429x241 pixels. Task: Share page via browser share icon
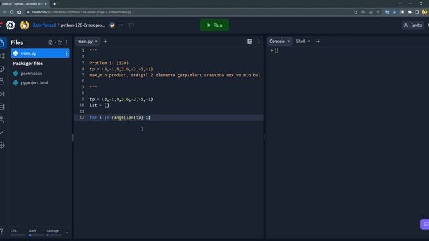pos(371,12)
